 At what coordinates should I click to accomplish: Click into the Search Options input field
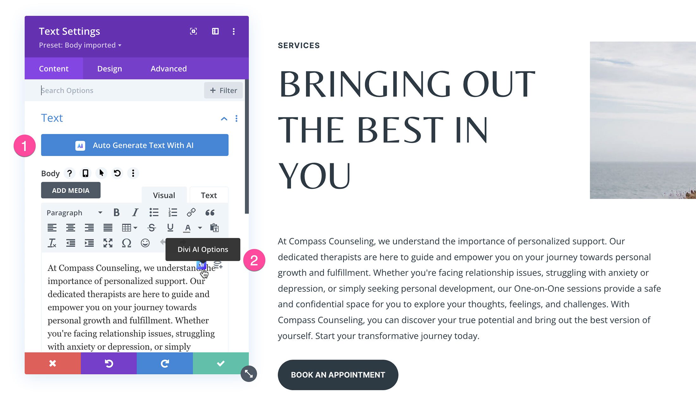pos(120,90)
